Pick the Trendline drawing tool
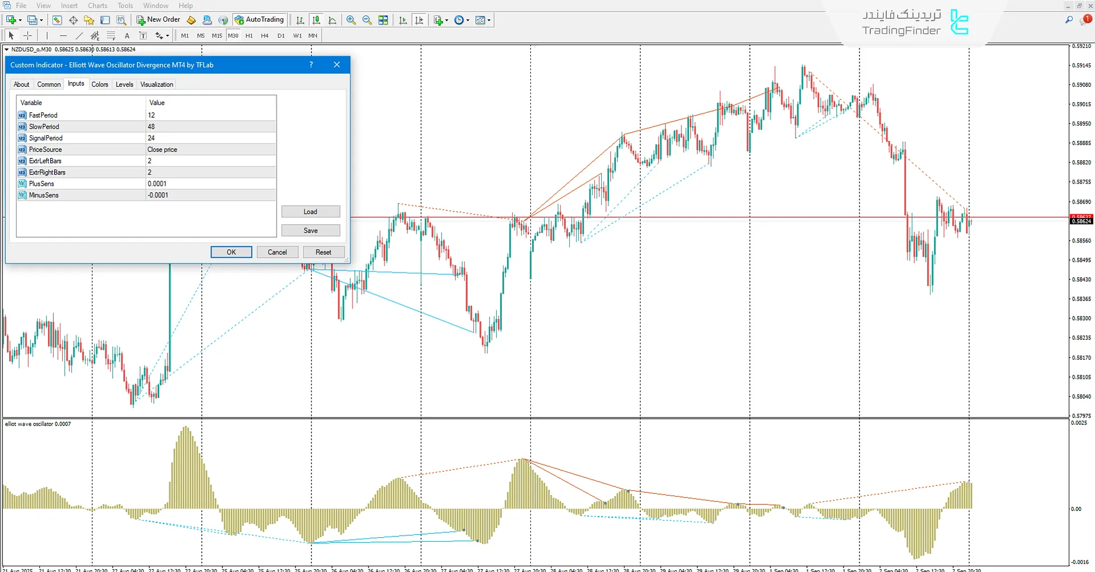 pyautogui.click(x=79, y=35)
